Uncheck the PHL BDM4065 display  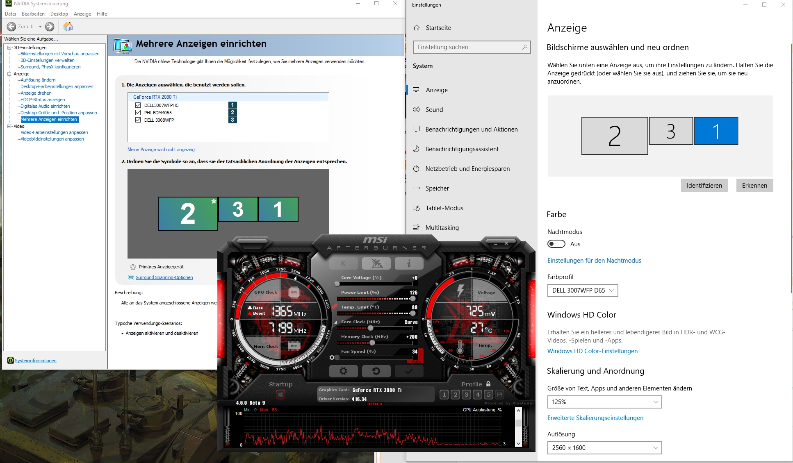coord(137,112)
